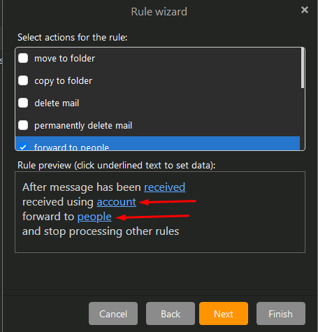The width and height of the screenshot is (318, 332).
Task: Check the box for delete mail
Action: coord(23,103)
